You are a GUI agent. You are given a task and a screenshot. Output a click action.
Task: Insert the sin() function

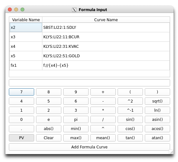pyautogui.click(x=130, y=120)
